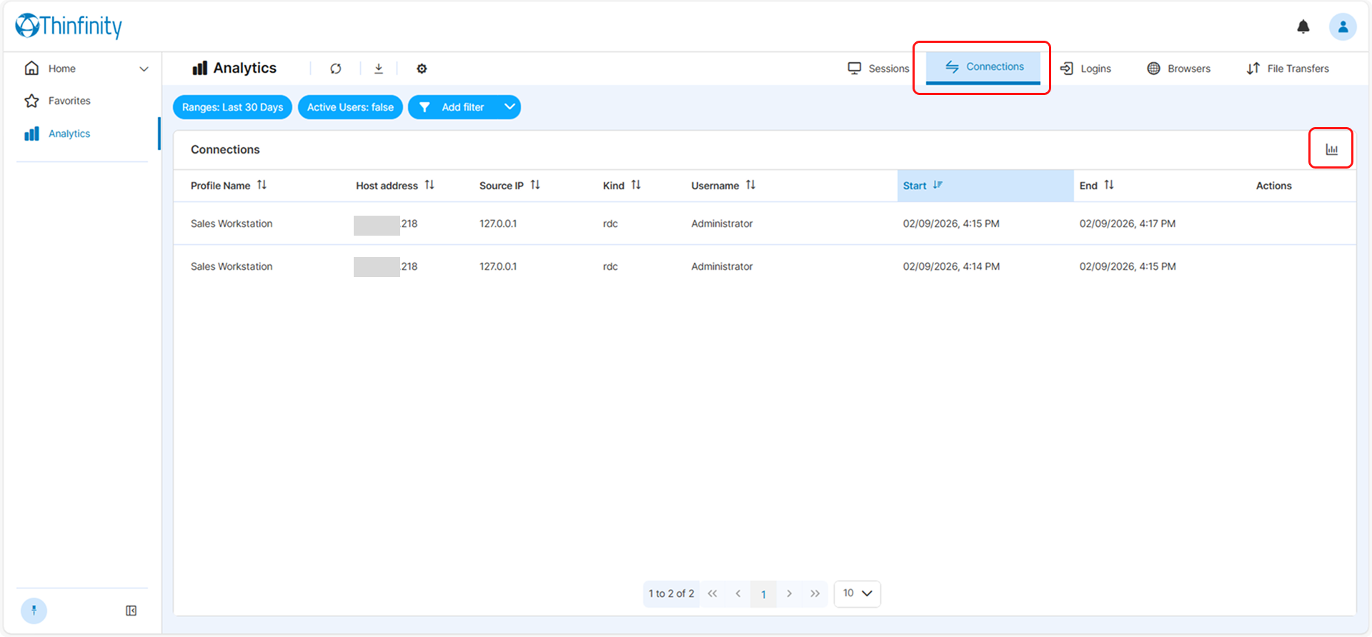The height and width of the screenshot is (637, 1372).
Task: Sort by Profile Name column
Action: [262, 185]
